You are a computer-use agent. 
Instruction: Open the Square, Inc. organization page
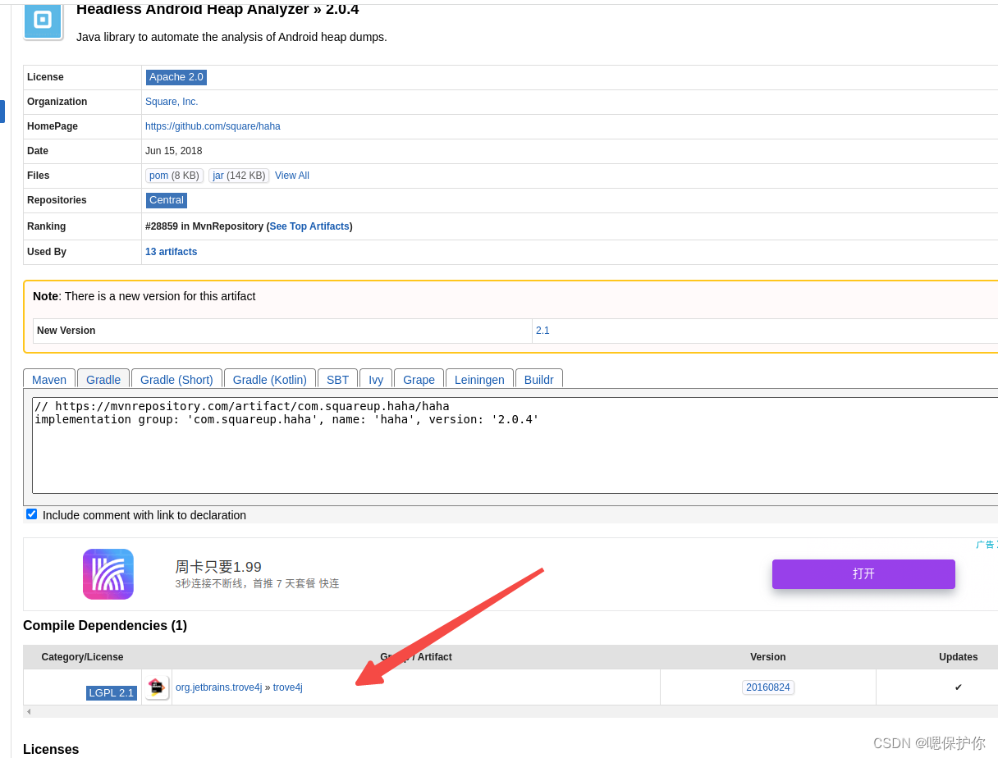pyautogui.click(x=172, y=102)
